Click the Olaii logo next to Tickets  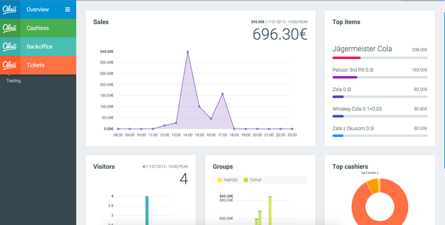pos(10,65)
